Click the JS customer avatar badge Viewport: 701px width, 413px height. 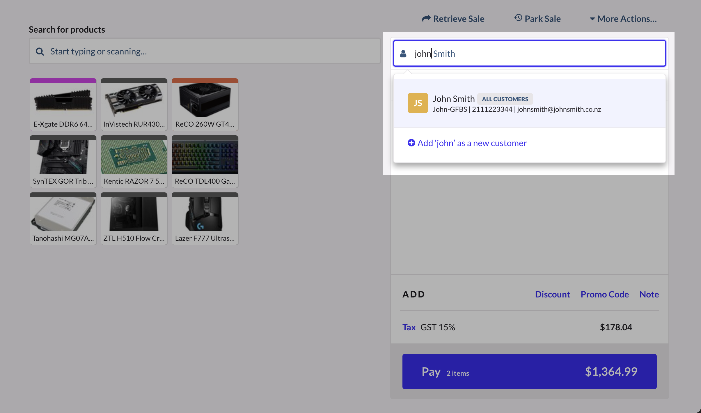[417, 103]
